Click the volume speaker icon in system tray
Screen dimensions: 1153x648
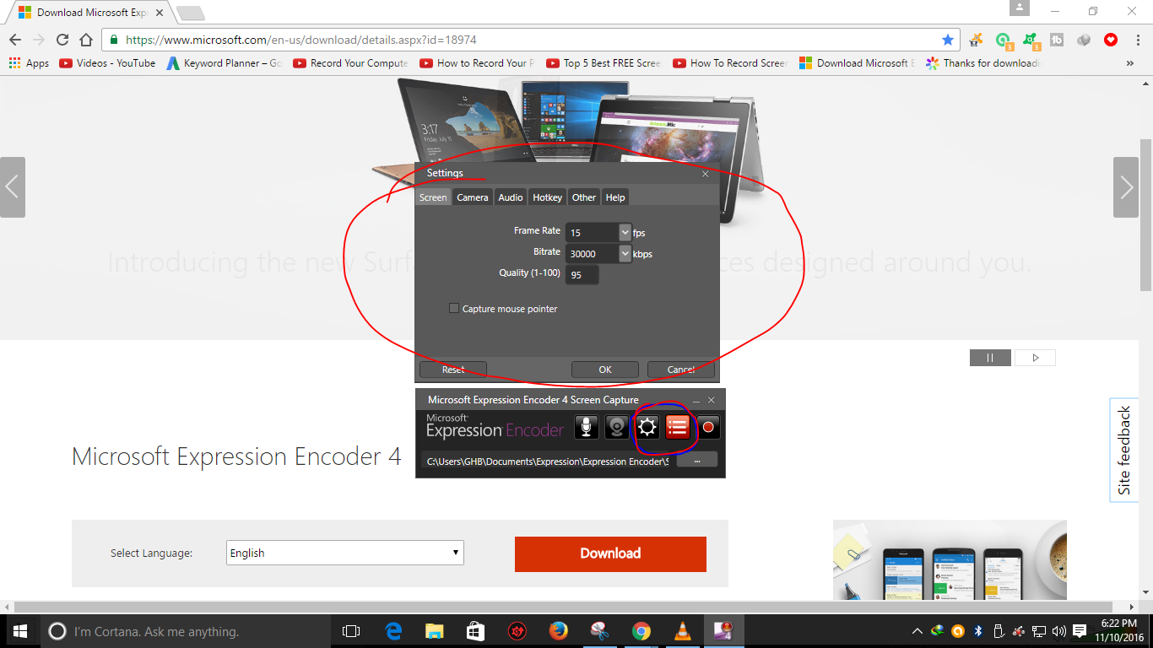click(1058, 631)
